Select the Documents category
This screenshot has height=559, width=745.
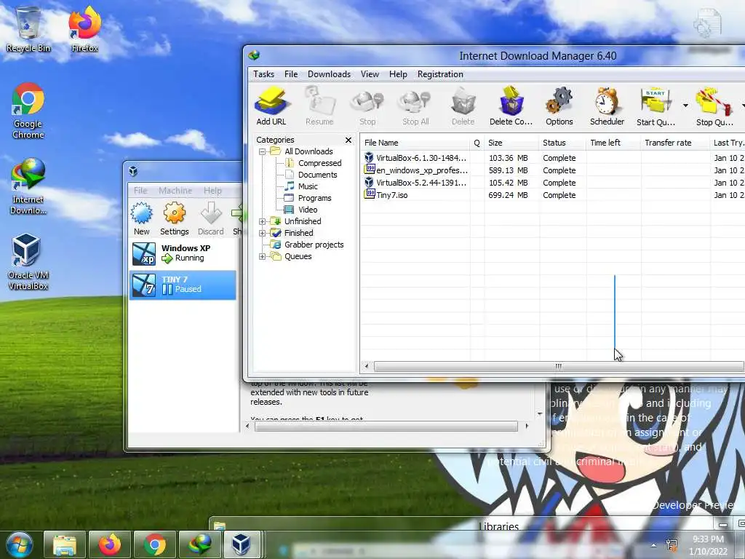tap(311, 175)
